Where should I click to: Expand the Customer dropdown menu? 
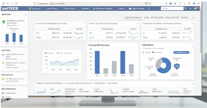(35, 8)
